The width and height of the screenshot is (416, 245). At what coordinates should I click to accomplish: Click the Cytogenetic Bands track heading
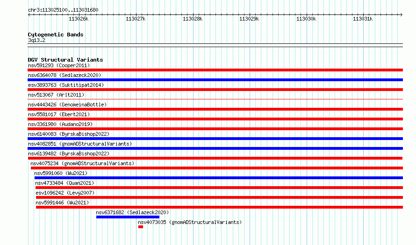[56, 35]
